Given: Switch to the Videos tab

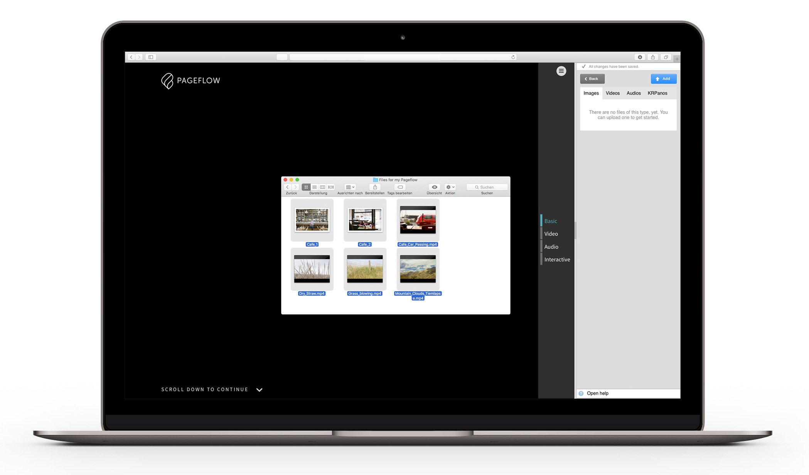Looking at the screenshot, I should [612, 93].
